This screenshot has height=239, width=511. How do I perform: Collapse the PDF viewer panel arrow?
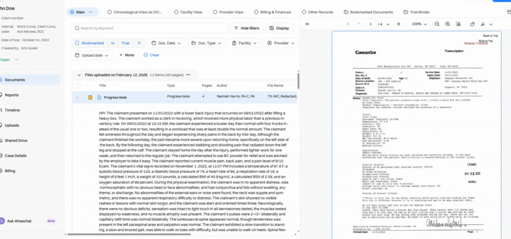307,24
